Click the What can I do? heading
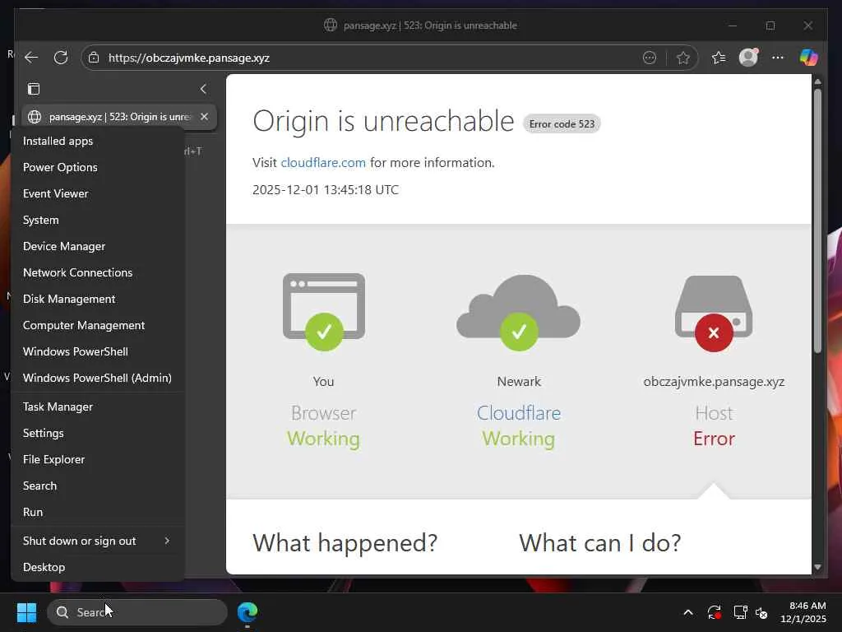842x632 pixels. pos(599,542)
